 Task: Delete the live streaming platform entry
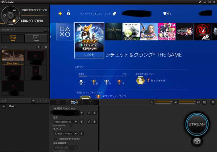(x=94, y=113)
